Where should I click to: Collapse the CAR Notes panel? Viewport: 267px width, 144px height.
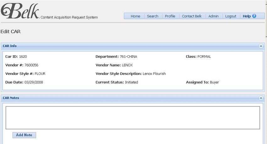[x=261, y=98]
